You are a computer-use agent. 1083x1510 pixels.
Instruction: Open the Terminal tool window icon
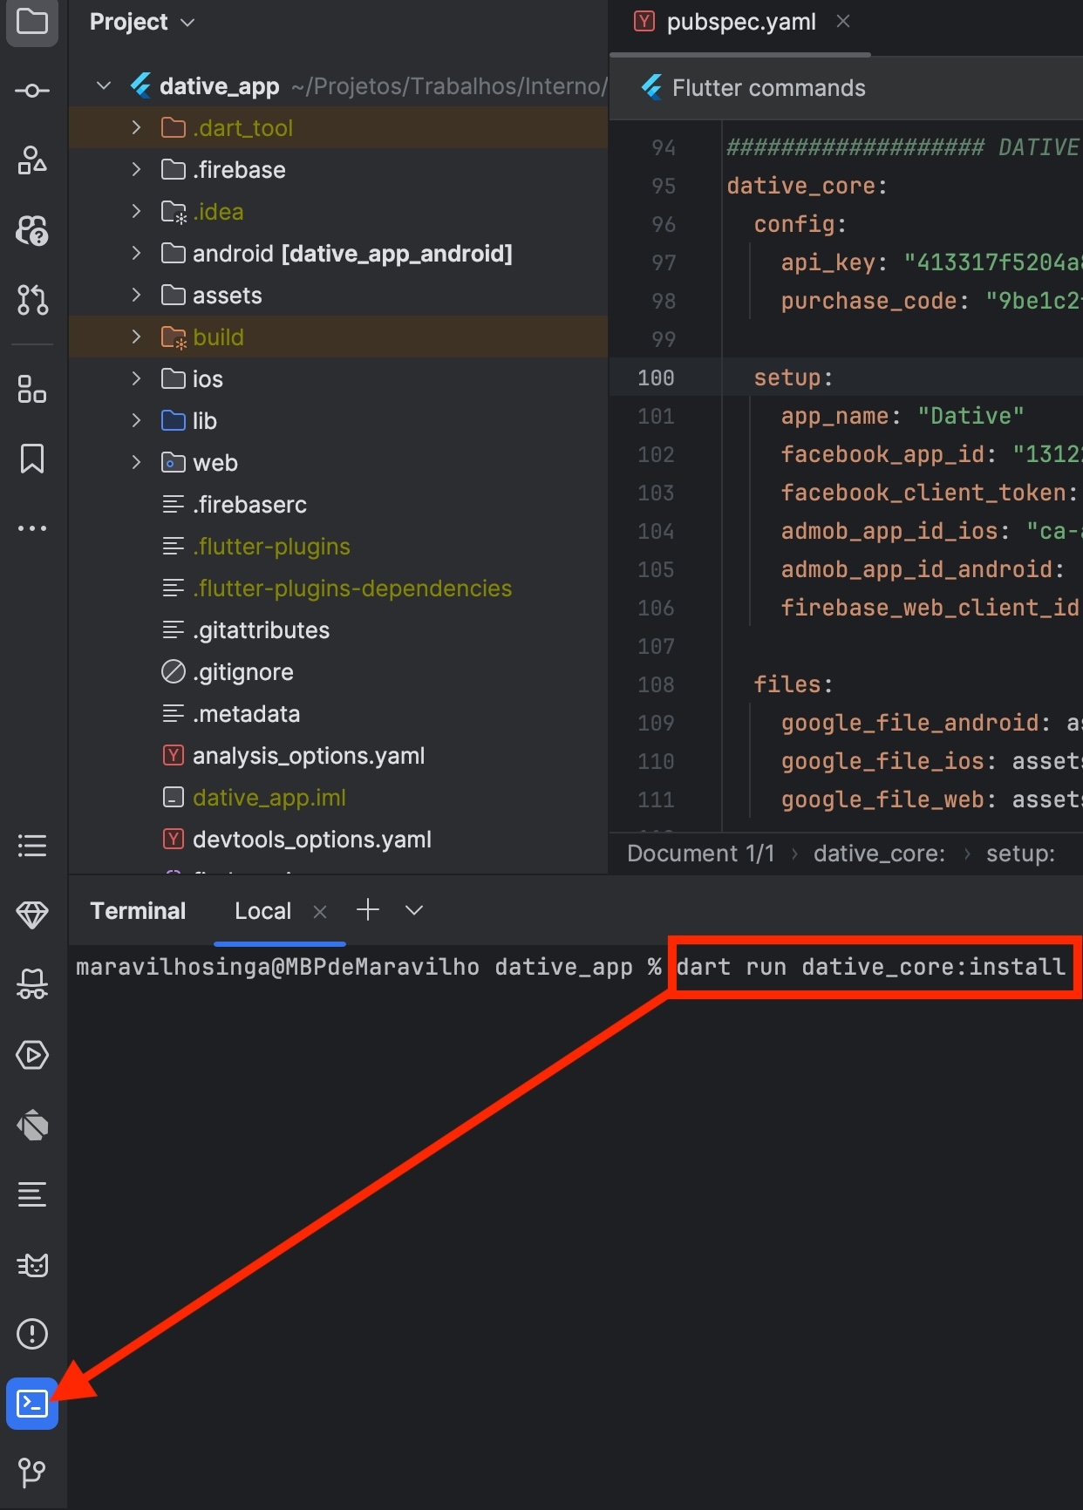tap(32, 1403)
